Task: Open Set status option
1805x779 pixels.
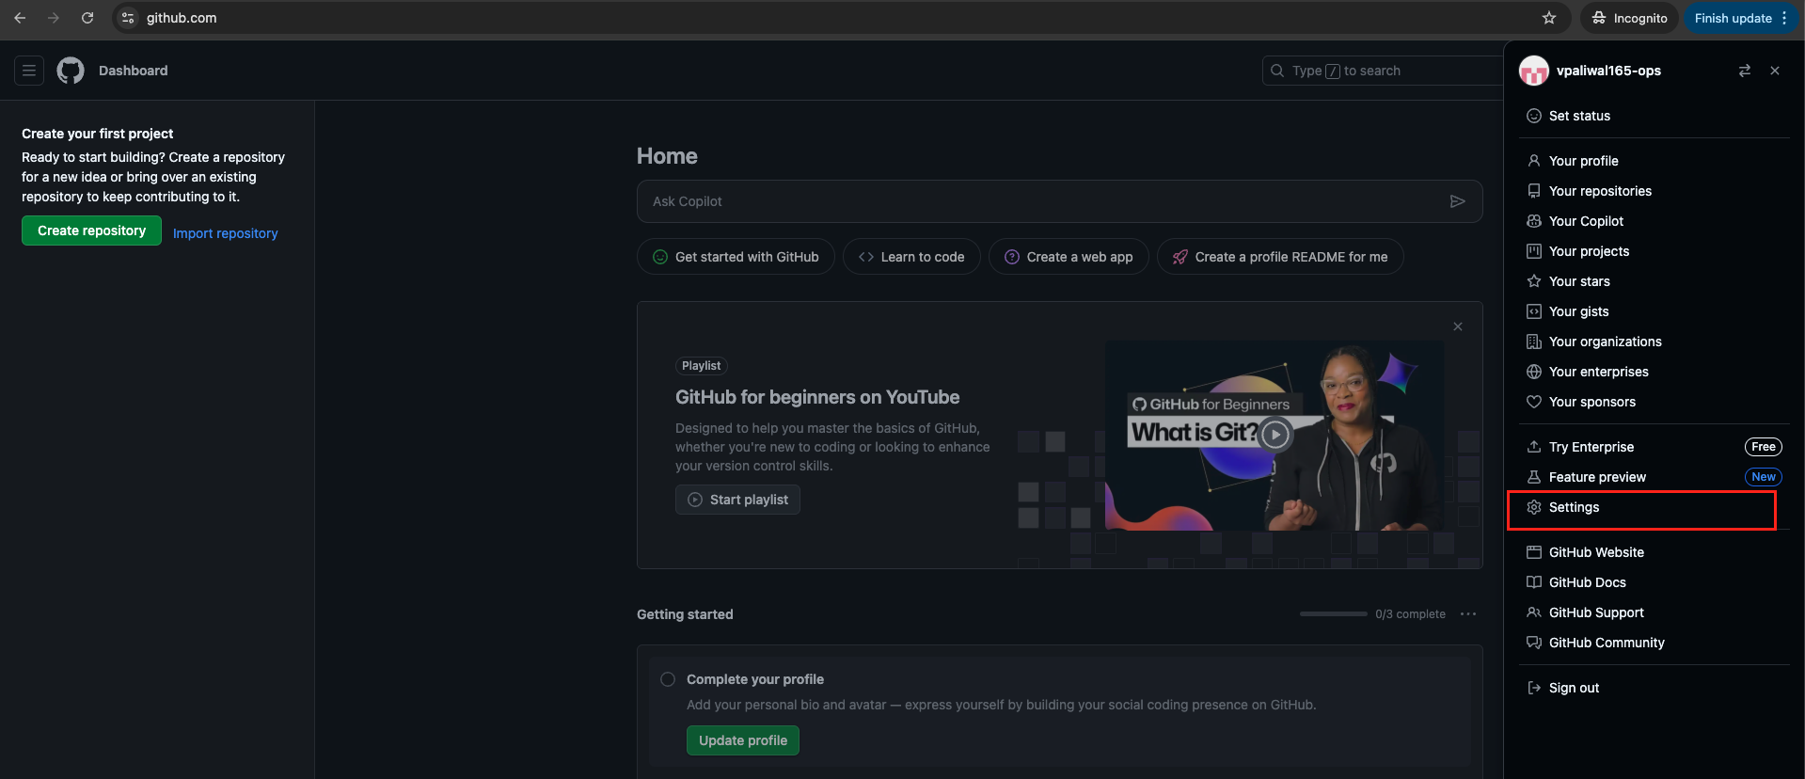Action: [1579, 116]
